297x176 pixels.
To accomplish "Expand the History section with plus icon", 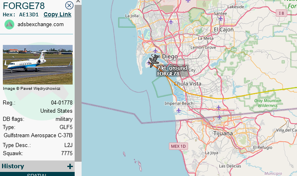I will [70, 166].
